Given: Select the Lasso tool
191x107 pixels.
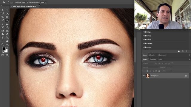Looking at the screenshot, I should 3,14.
